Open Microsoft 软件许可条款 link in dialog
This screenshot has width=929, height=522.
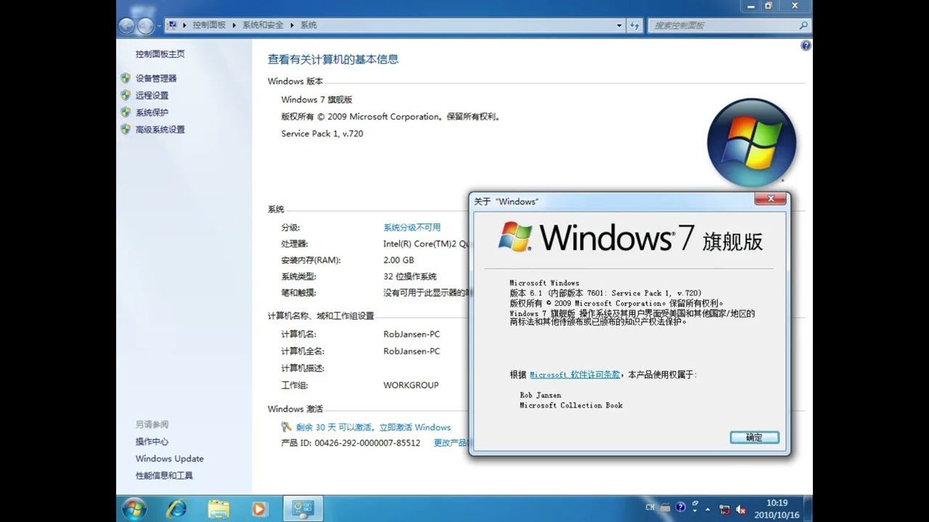575,375
